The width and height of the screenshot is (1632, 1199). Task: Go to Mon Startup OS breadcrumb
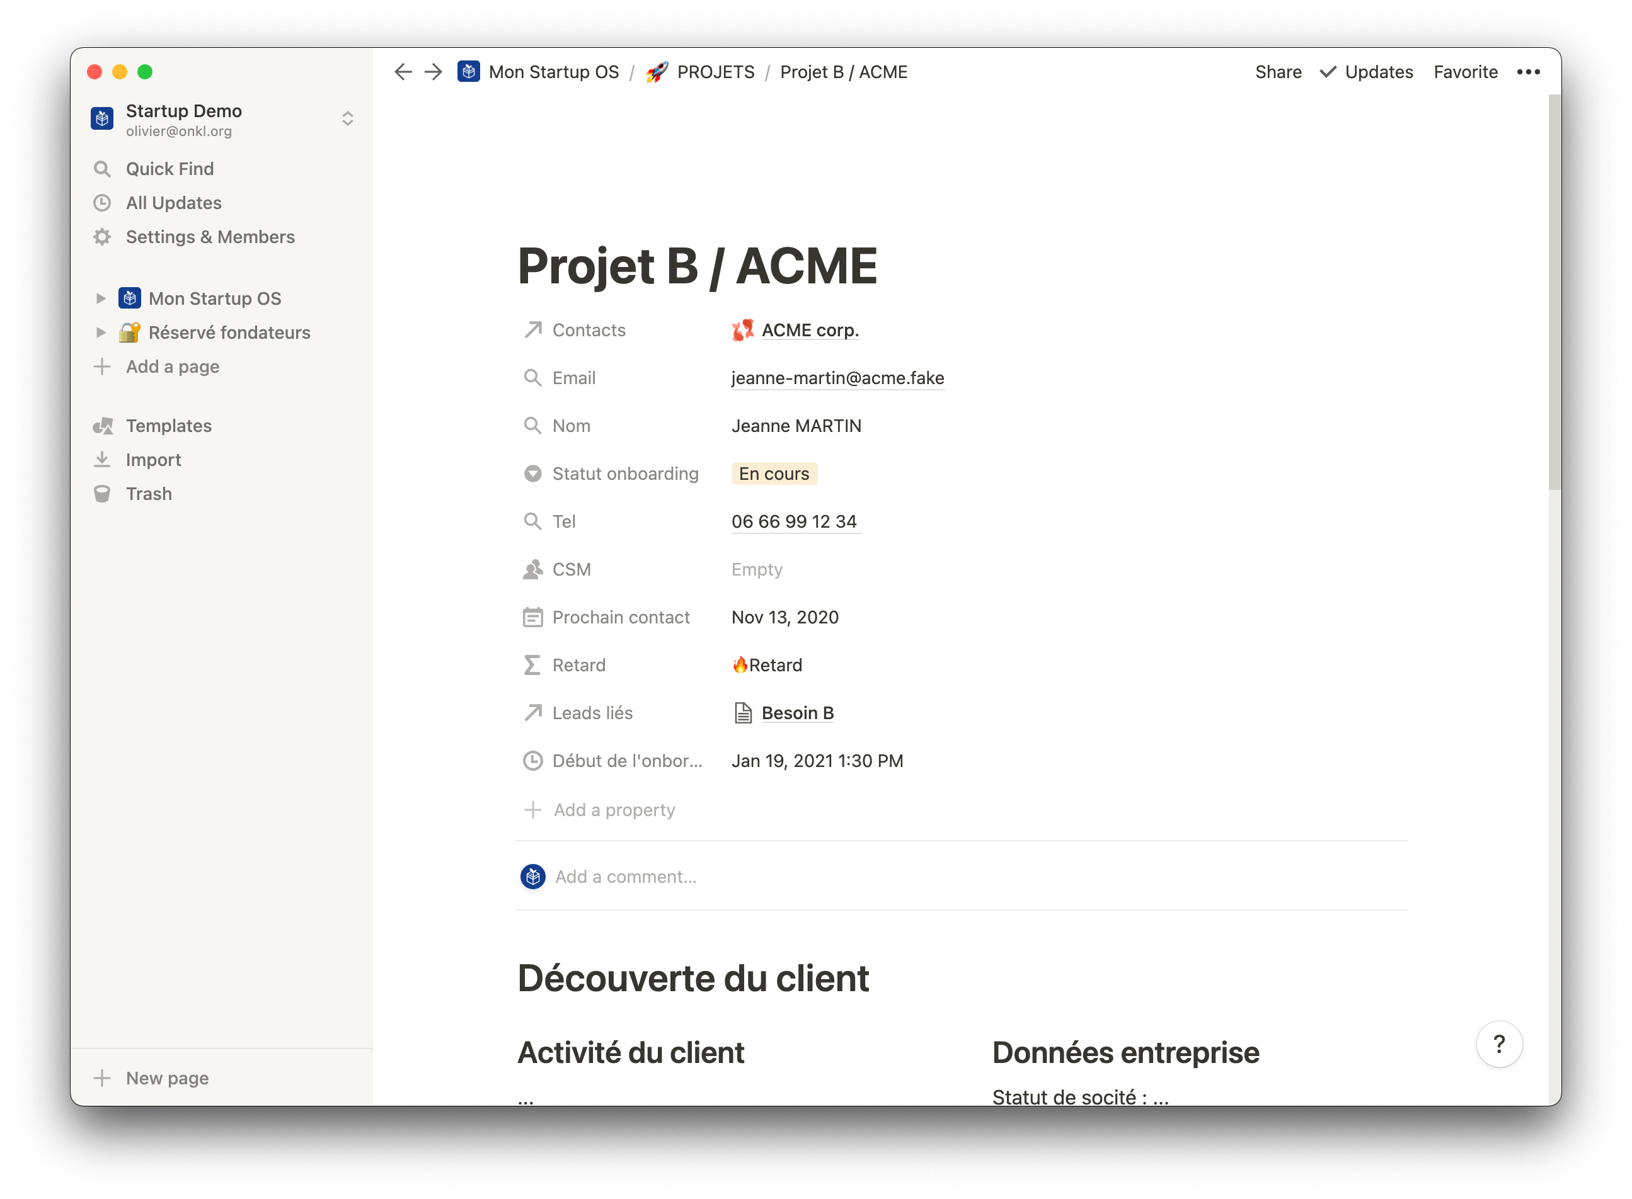(x=553, y=72)
